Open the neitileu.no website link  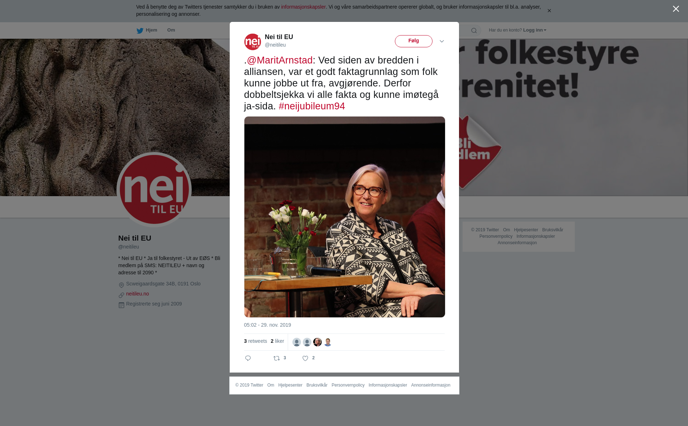[138, 294]
